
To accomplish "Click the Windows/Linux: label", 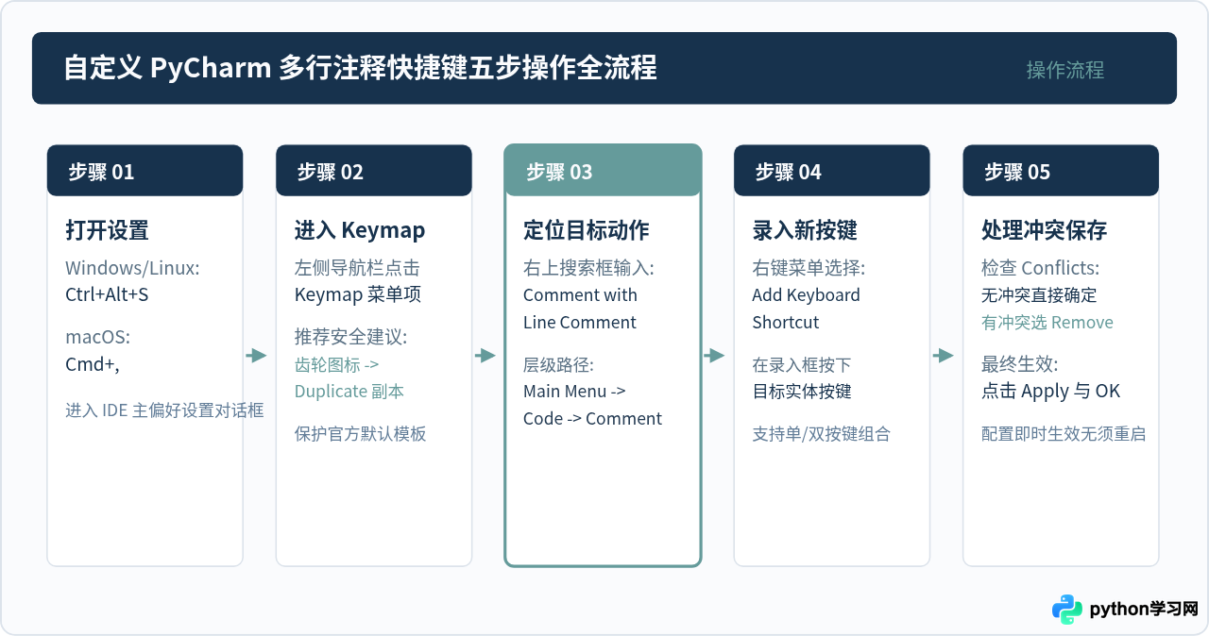I will [x=132, y=268].
